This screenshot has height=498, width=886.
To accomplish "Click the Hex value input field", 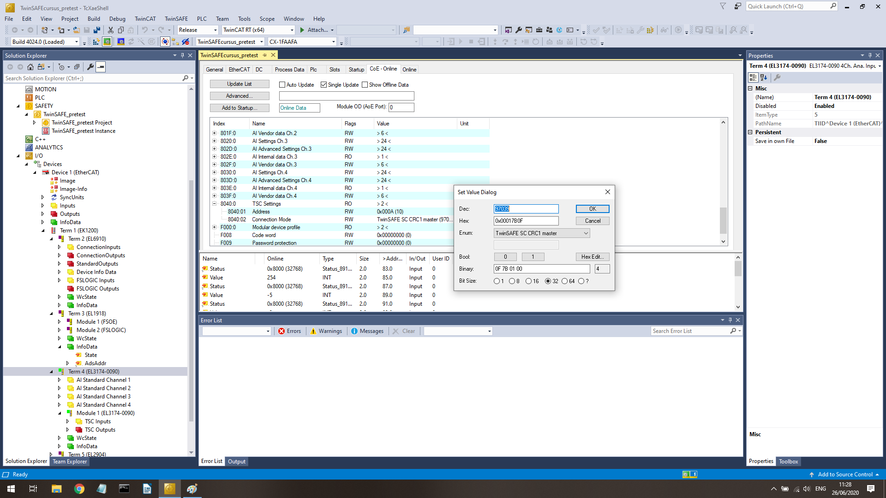I will pos(526,221).
